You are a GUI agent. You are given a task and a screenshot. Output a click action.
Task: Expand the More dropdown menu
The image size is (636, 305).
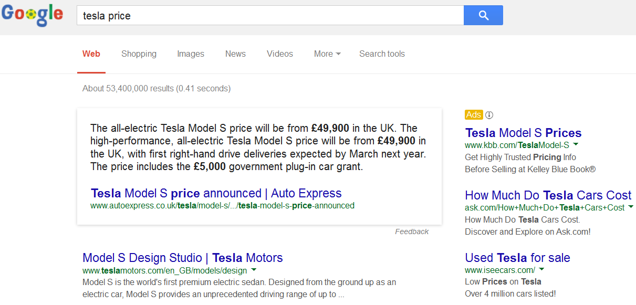pyautogui.click(x=327, y=54)
